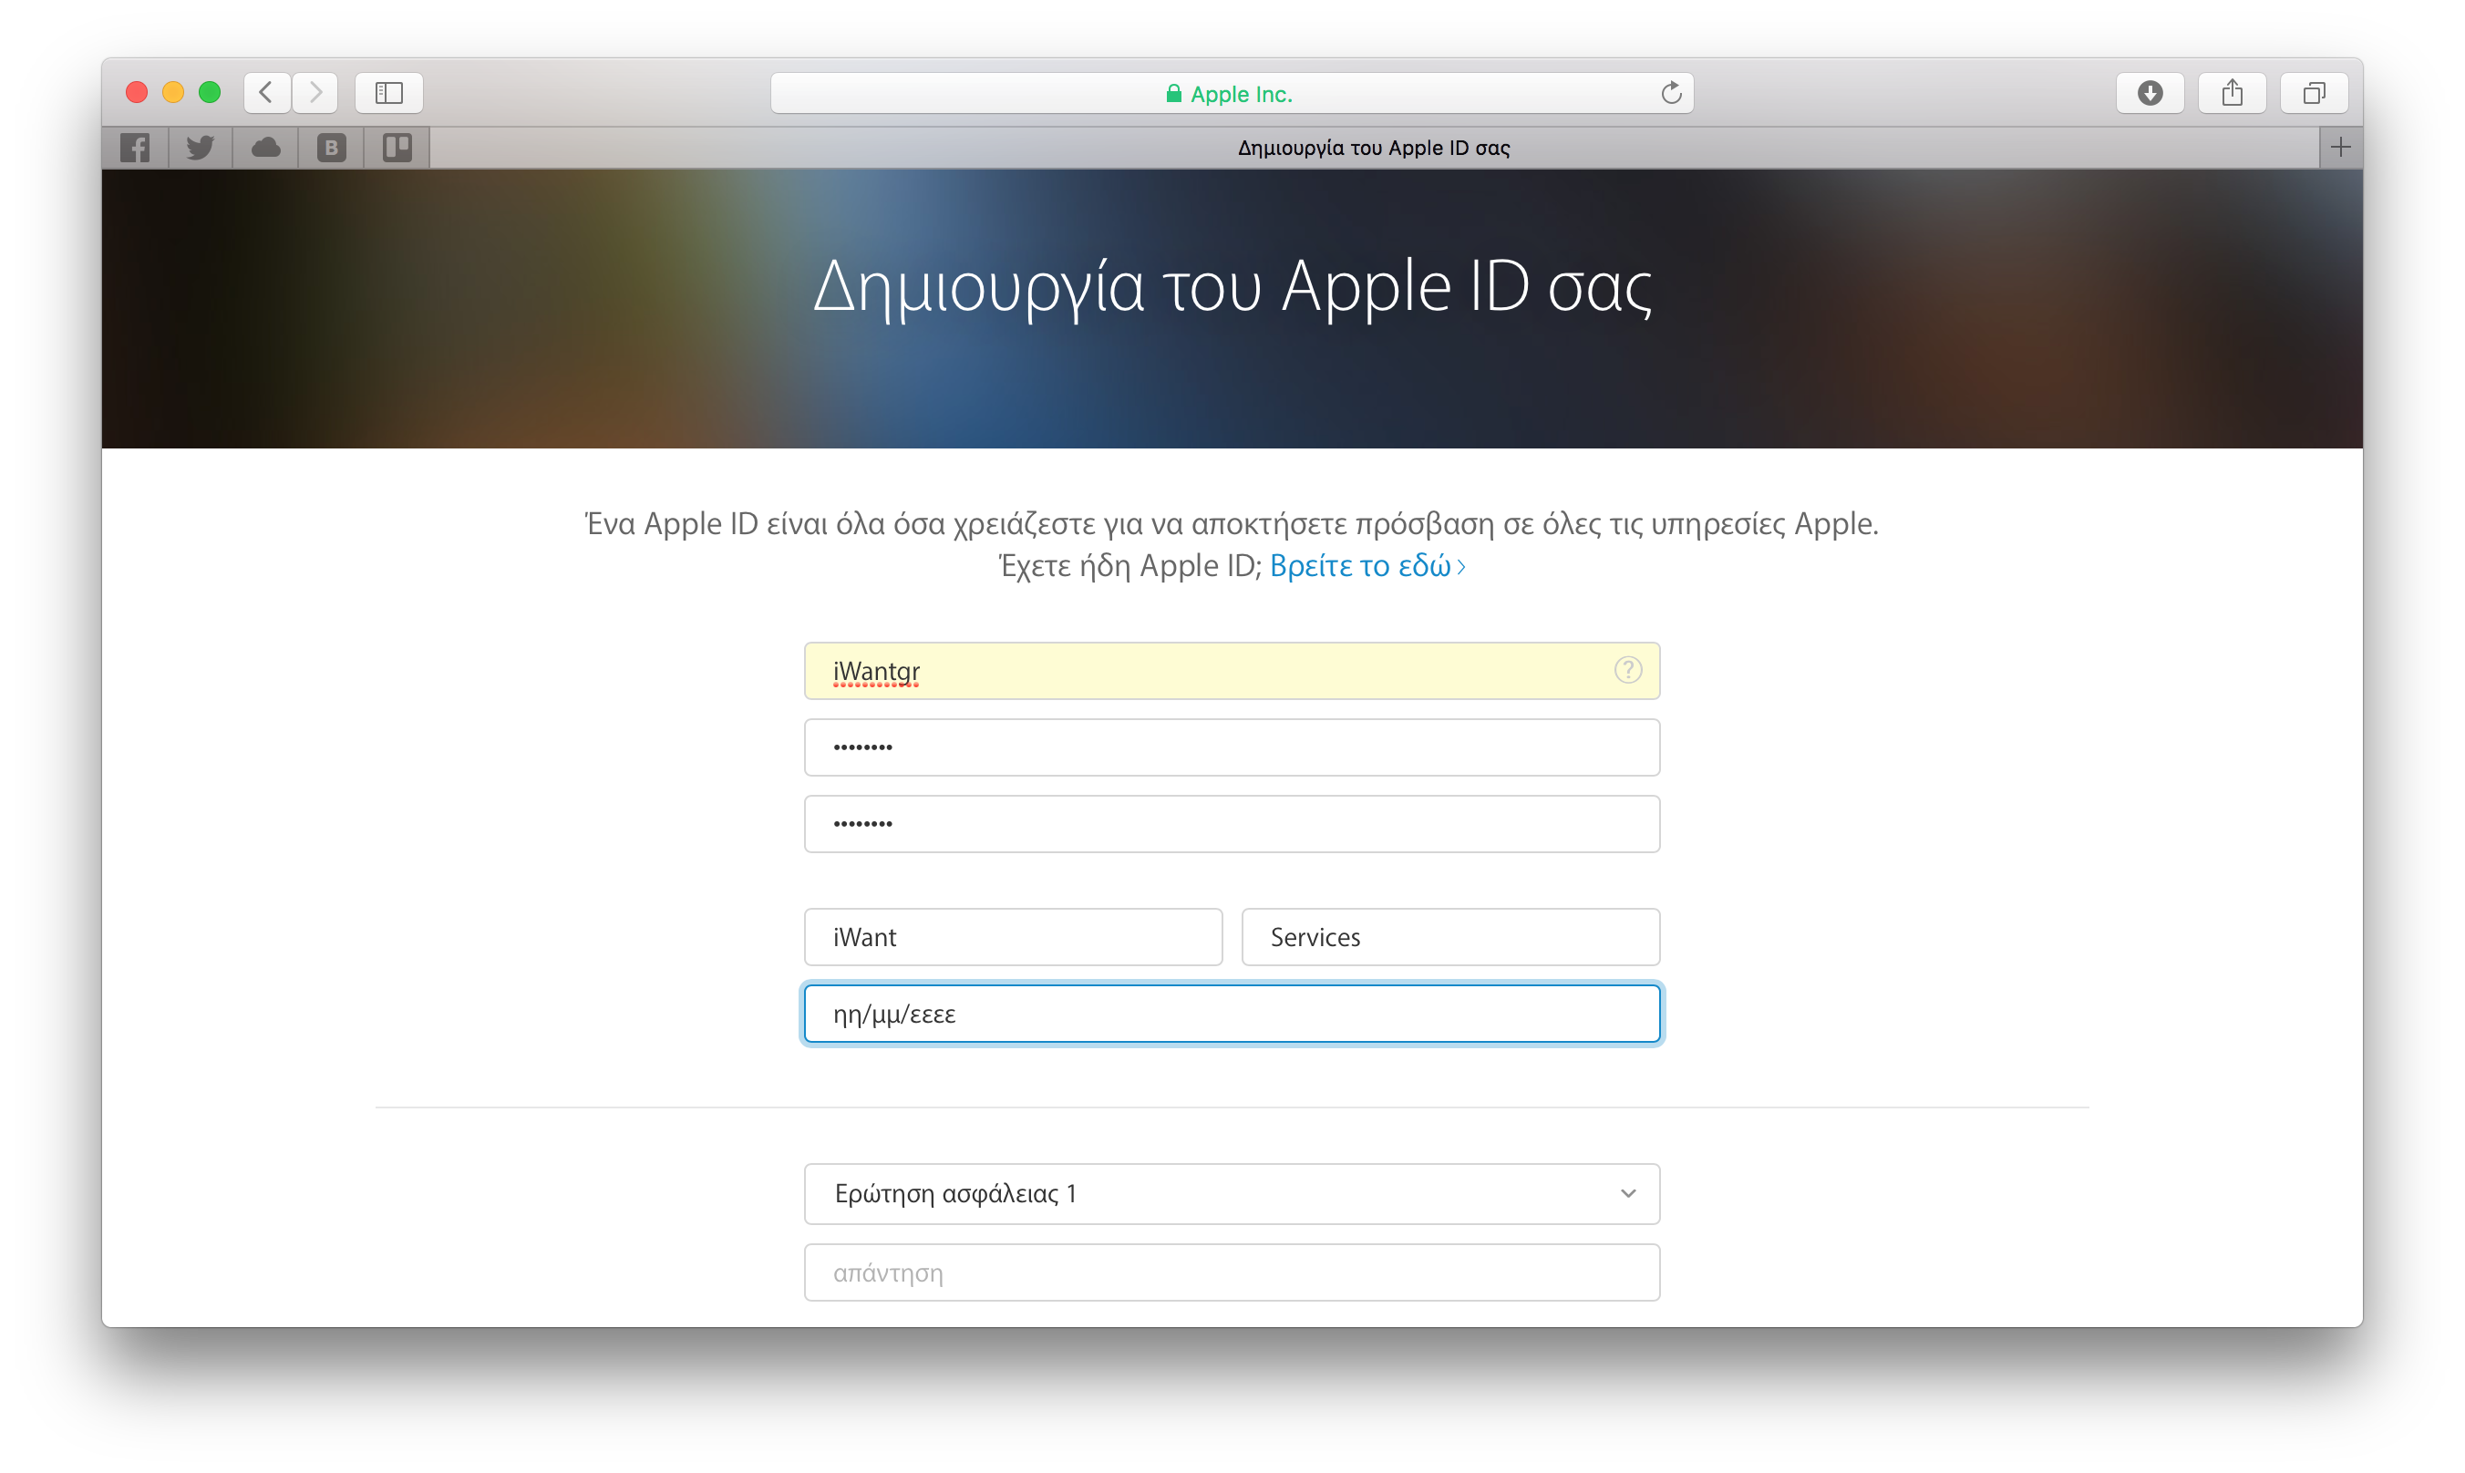This screenshot has height=1473, width=2465.
Task: Follow the Βρείτε το εδώ link
Action: (x=1367, y=566)
